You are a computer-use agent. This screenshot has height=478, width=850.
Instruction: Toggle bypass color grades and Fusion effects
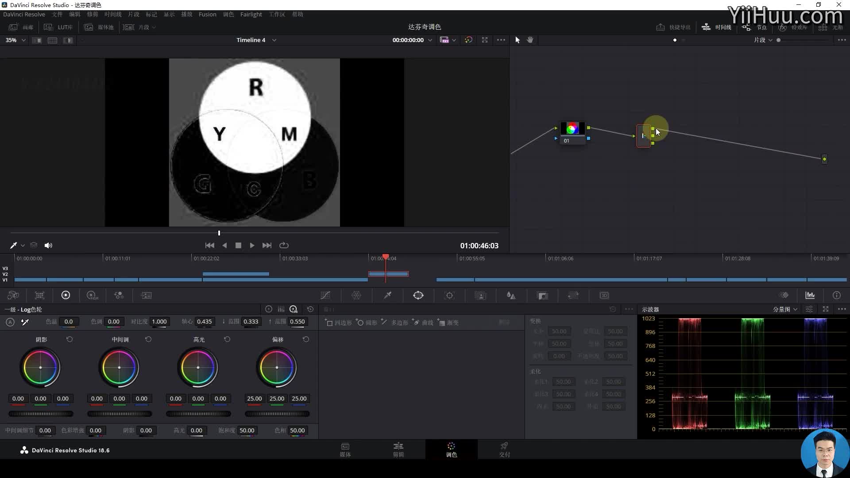[x=468, y=40]
